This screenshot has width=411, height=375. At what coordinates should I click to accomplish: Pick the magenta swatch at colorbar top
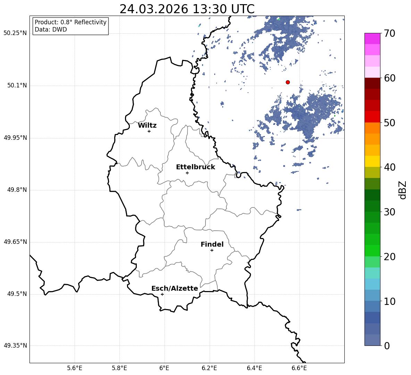[372, 39]
